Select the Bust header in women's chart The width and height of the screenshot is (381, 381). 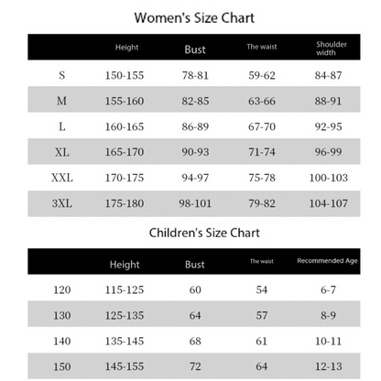tap(195, 49)
